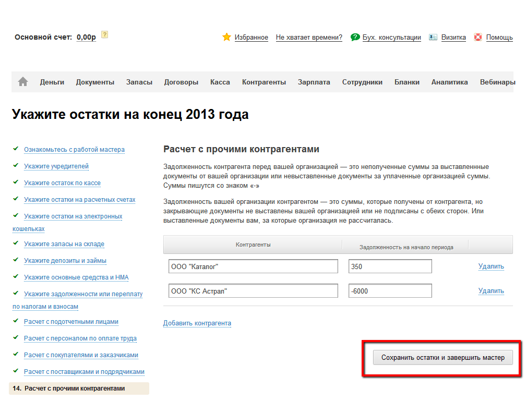Open the Запасы menu

pyautogui.click(x=139, y=82)
